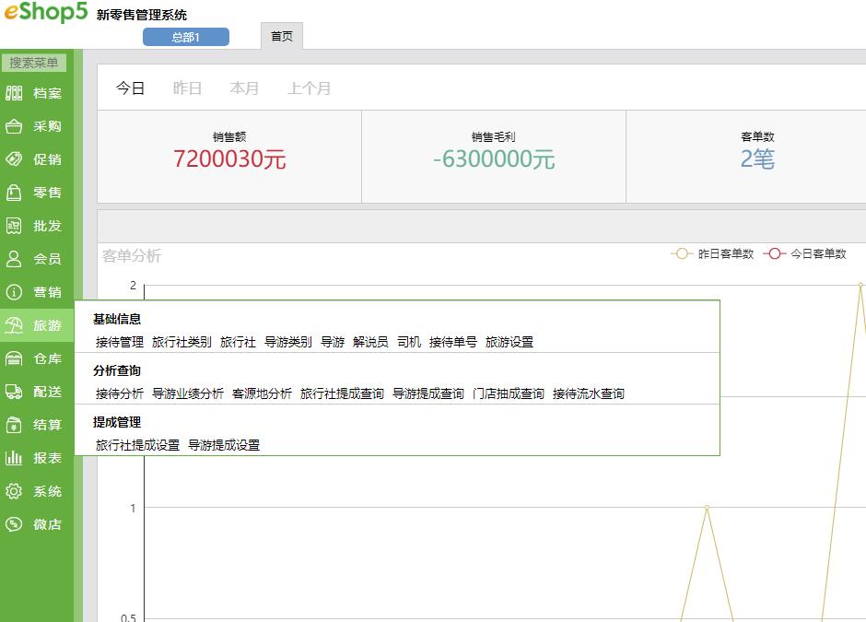Viewport: 866px width, 622px height.
Task: Click the 搜索菜单 search field
Action: [x=34, y=63]
